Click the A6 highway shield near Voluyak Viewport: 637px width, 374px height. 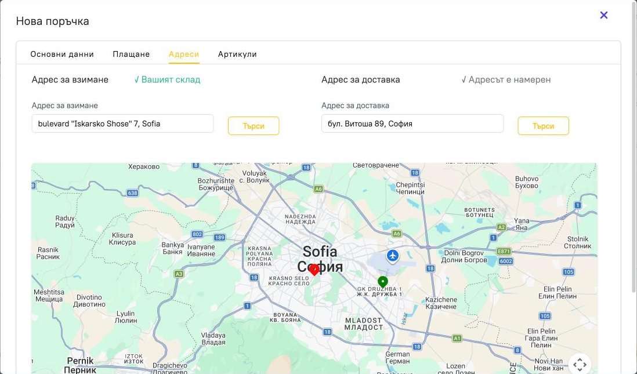[318, 189]
